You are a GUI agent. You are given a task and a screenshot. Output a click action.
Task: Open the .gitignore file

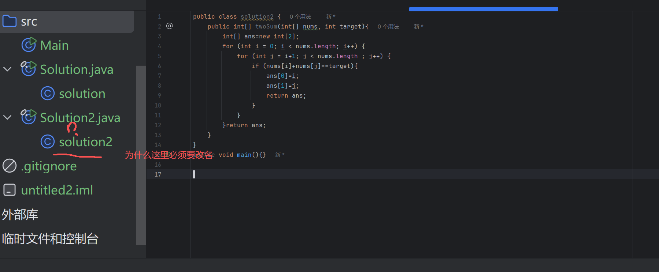click(x=49, y=166)
